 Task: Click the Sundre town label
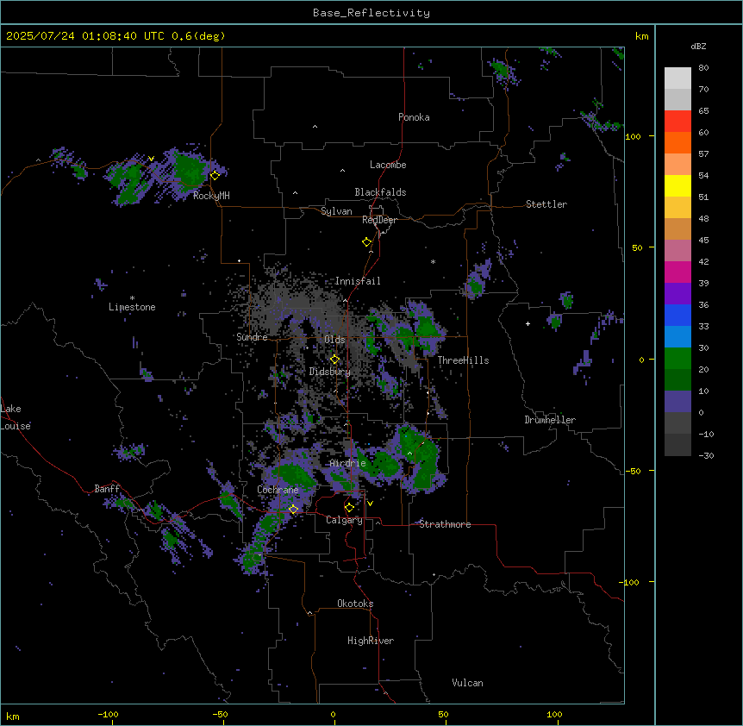click(x=252, y=337)
